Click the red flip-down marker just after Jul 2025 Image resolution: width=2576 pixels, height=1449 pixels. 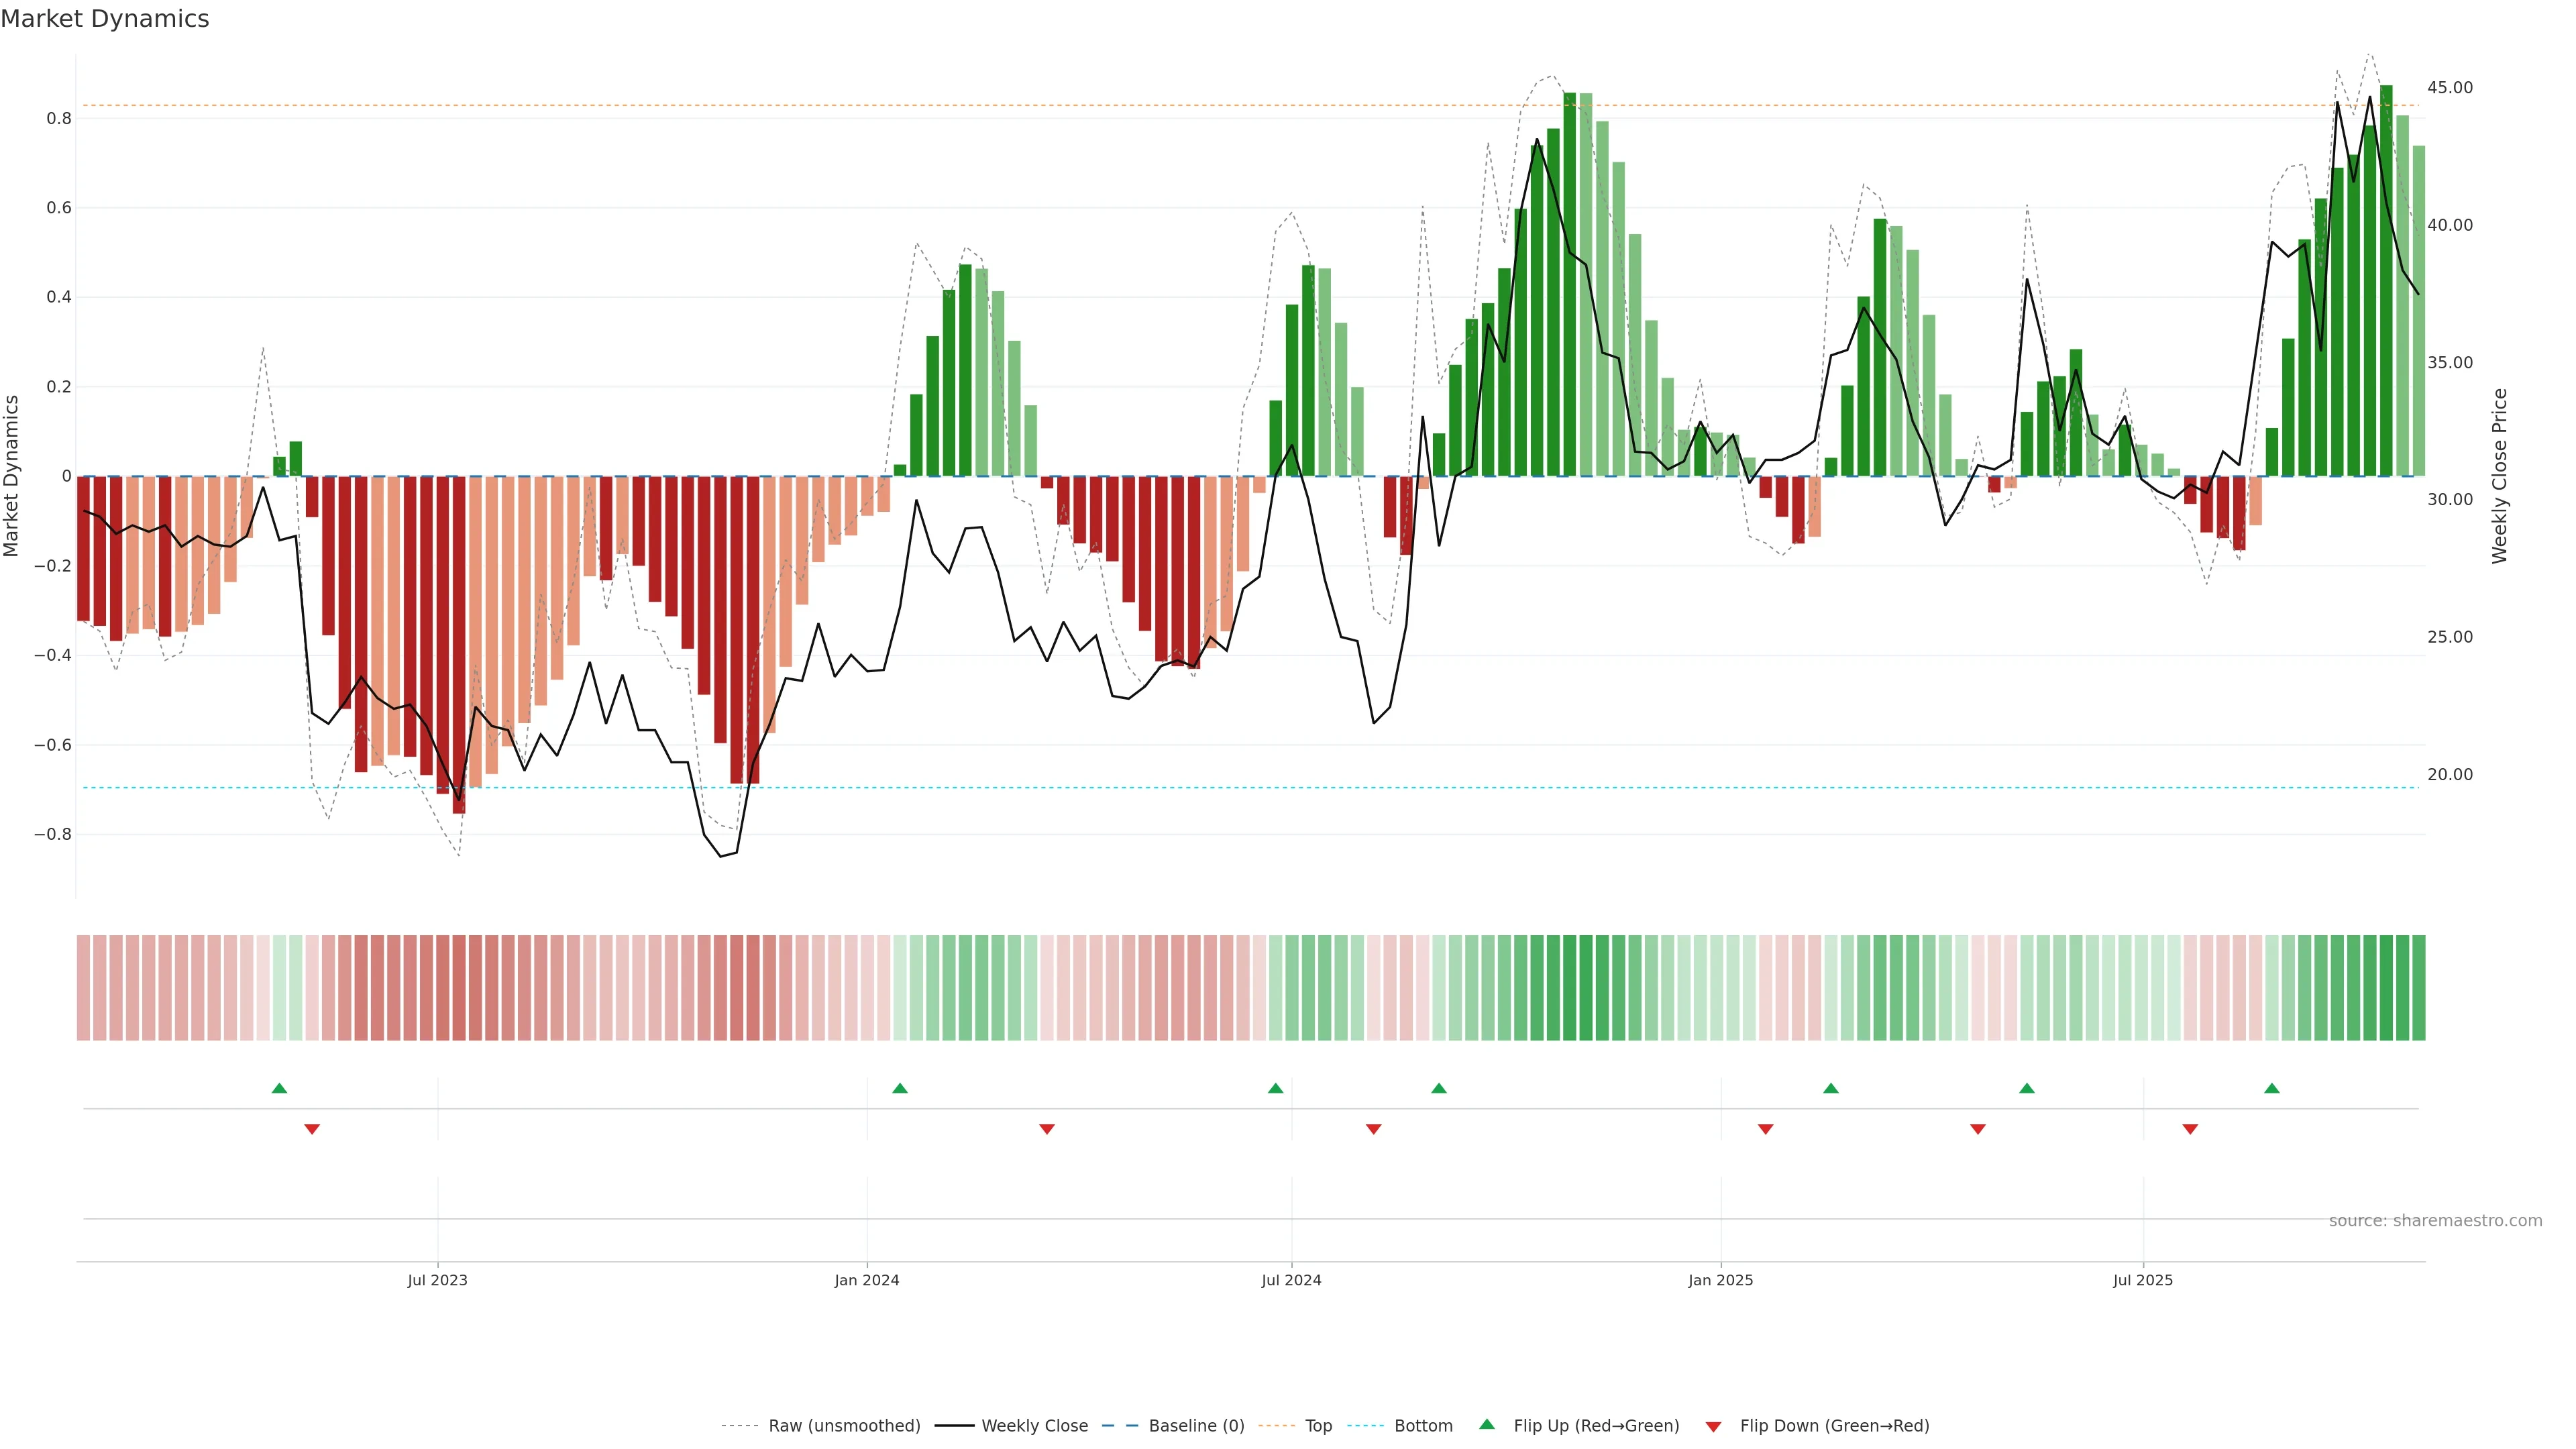[x=2190, y=1129]
